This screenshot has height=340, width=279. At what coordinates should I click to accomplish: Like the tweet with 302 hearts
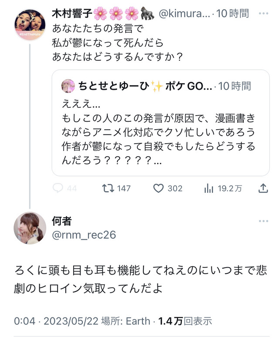159,188
